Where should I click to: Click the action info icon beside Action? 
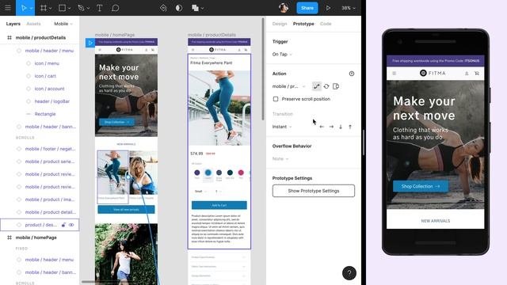click(x=352, y=74)
